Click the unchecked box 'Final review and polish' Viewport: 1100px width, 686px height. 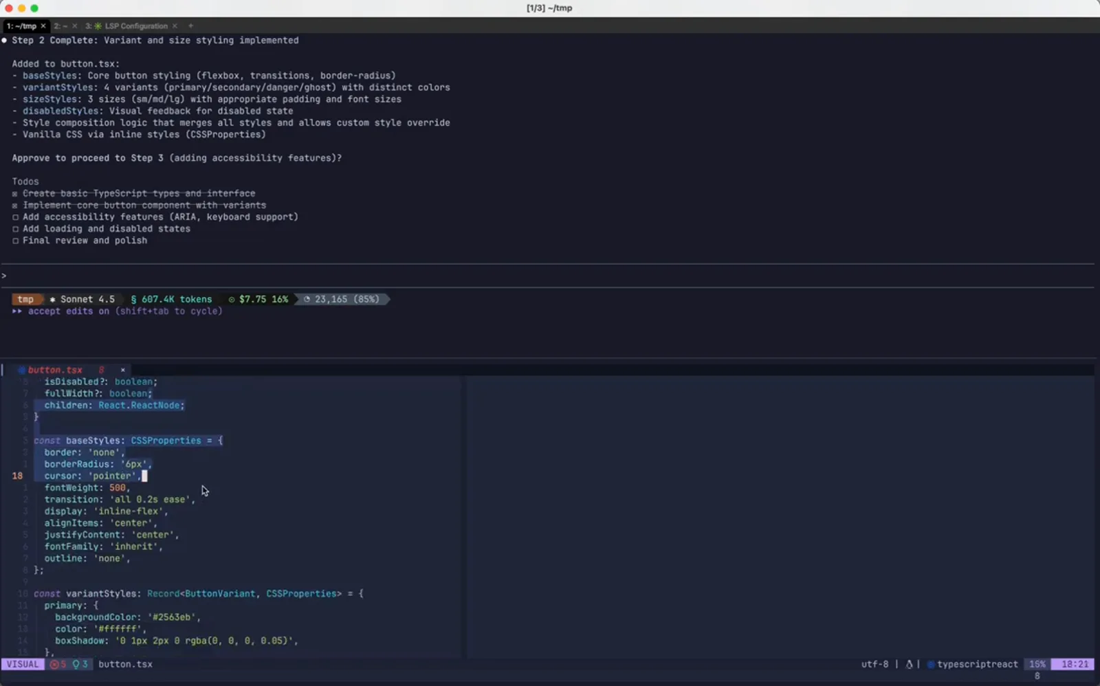point(15,241)
